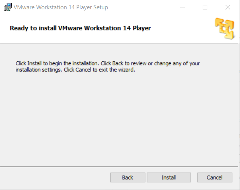Click '14 Player' in the bold heading
The width and height of the screenshot is (240, 190).
point(137,28)
